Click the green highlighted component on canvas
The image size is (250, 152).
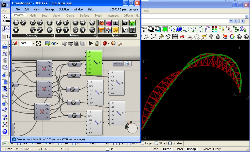point(94,63)
